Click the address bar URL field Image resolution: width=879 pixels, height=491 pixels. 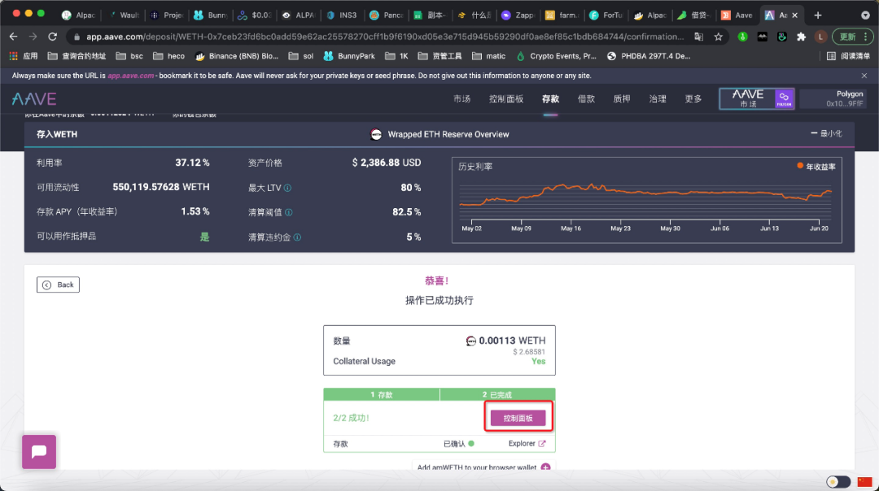pos(326,36)
